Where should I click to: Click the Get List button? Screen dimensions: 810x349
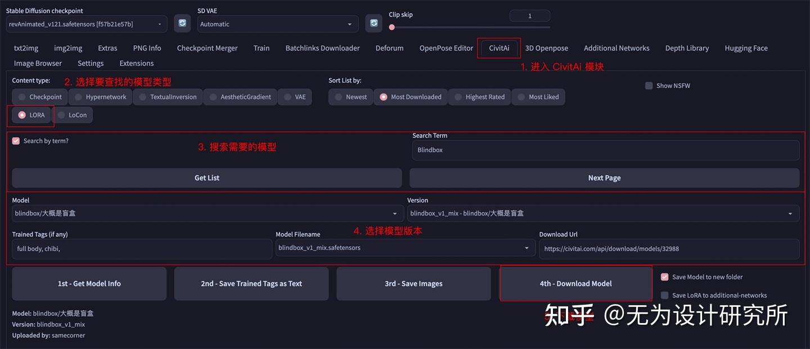[207, 178]
